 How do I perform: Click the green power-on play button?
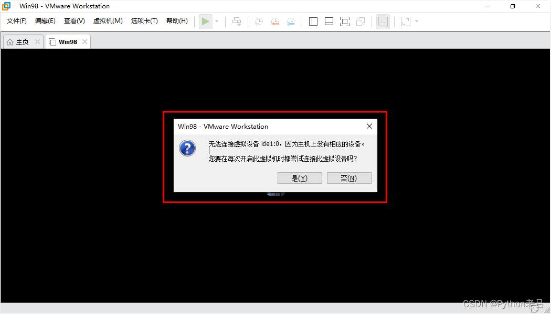point(206,22)
